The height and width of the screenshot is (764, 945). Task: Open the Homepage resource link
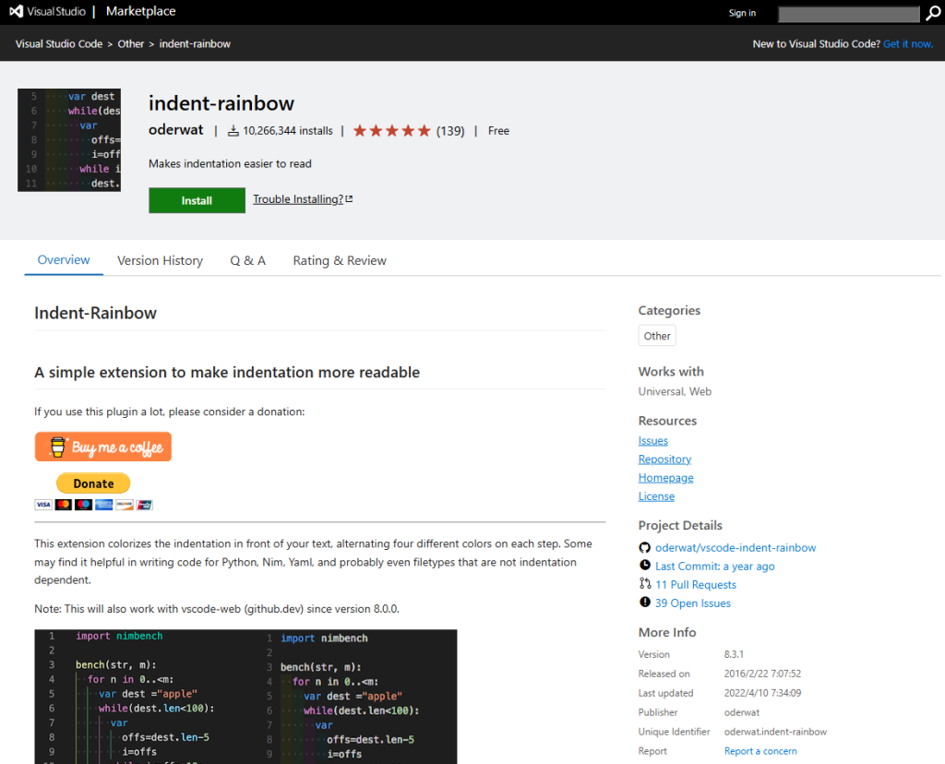(666, 478)
